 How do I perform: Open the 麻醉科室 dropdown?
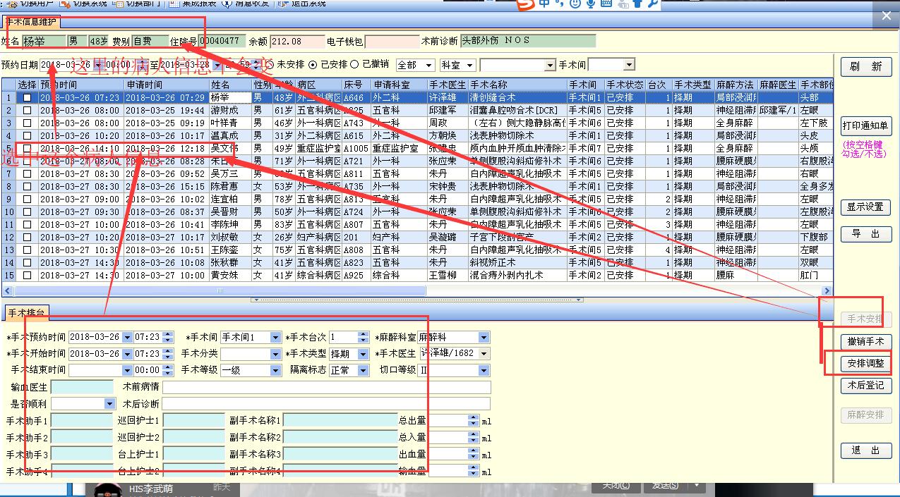click(x=484, y=337)
